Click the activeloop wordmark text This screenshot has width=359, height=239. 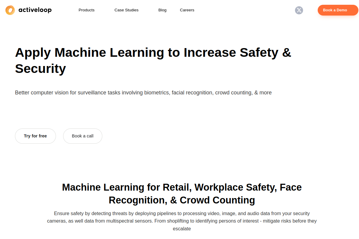point(35,10)
